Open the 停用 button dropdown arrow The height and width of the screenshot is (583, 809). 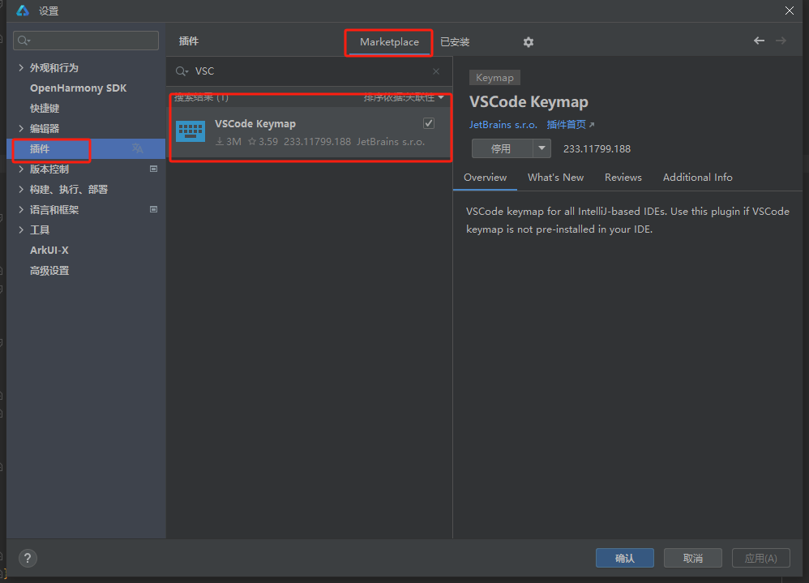[541, 148]
